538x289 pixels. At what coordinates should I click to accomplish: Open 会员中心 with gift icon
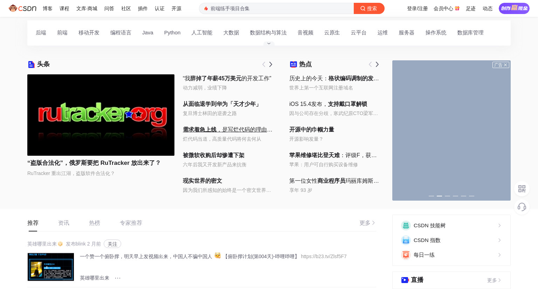(x=447, y=8)
